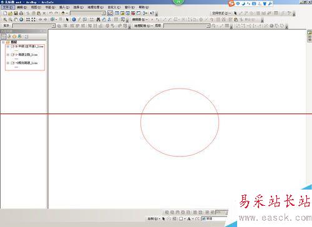Expand the 规划高速_line layer node

click(8, 63)
